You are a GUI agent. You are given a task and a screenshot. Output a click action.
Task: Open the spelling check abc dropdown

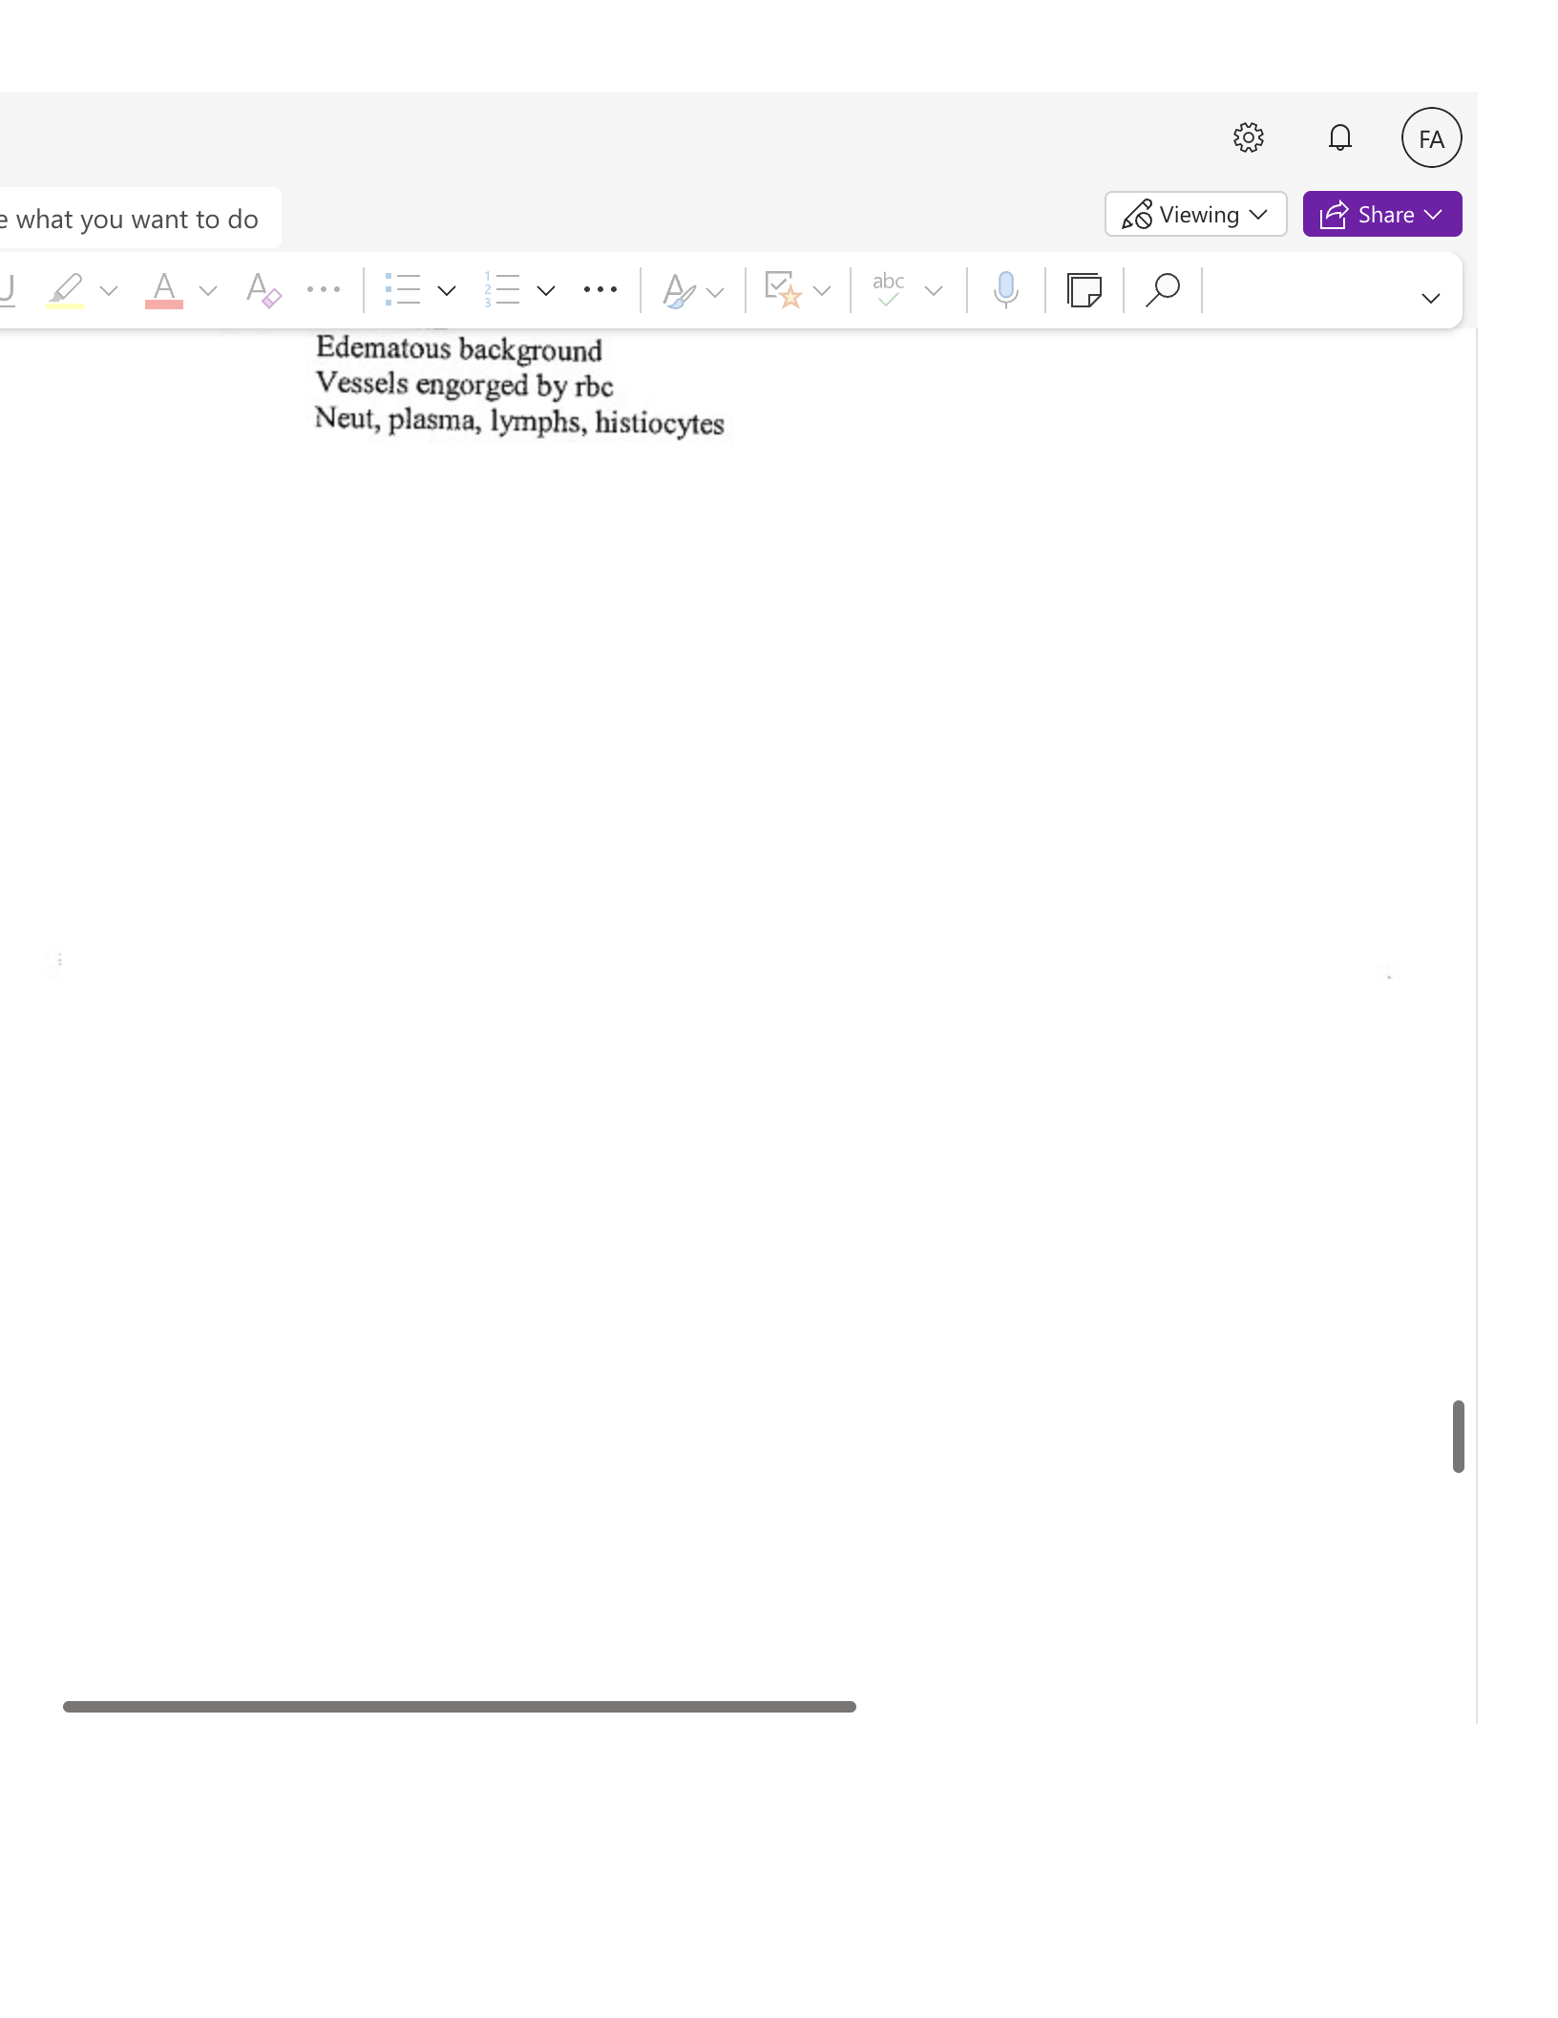pos(934,290)
